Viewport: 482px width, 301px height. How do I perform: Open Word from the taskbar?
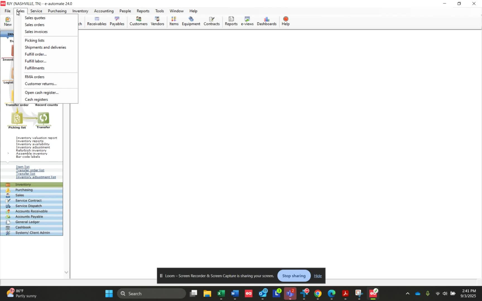(235, 293)
